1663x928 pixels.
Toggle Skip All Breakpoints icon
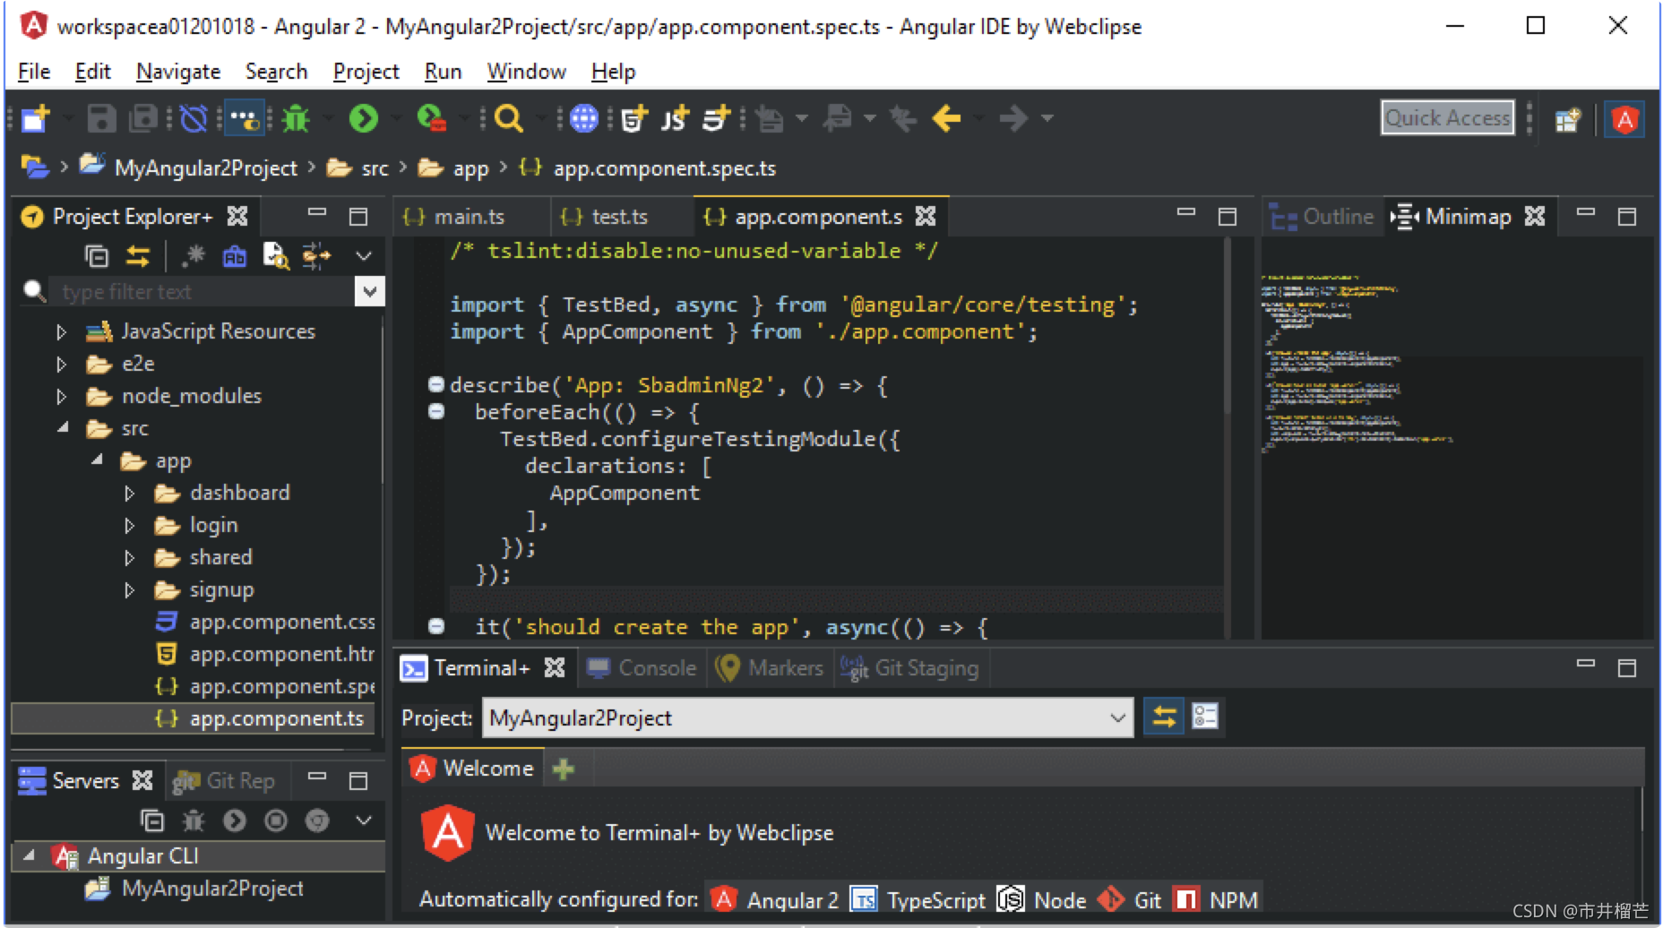[x=193, y=118]
